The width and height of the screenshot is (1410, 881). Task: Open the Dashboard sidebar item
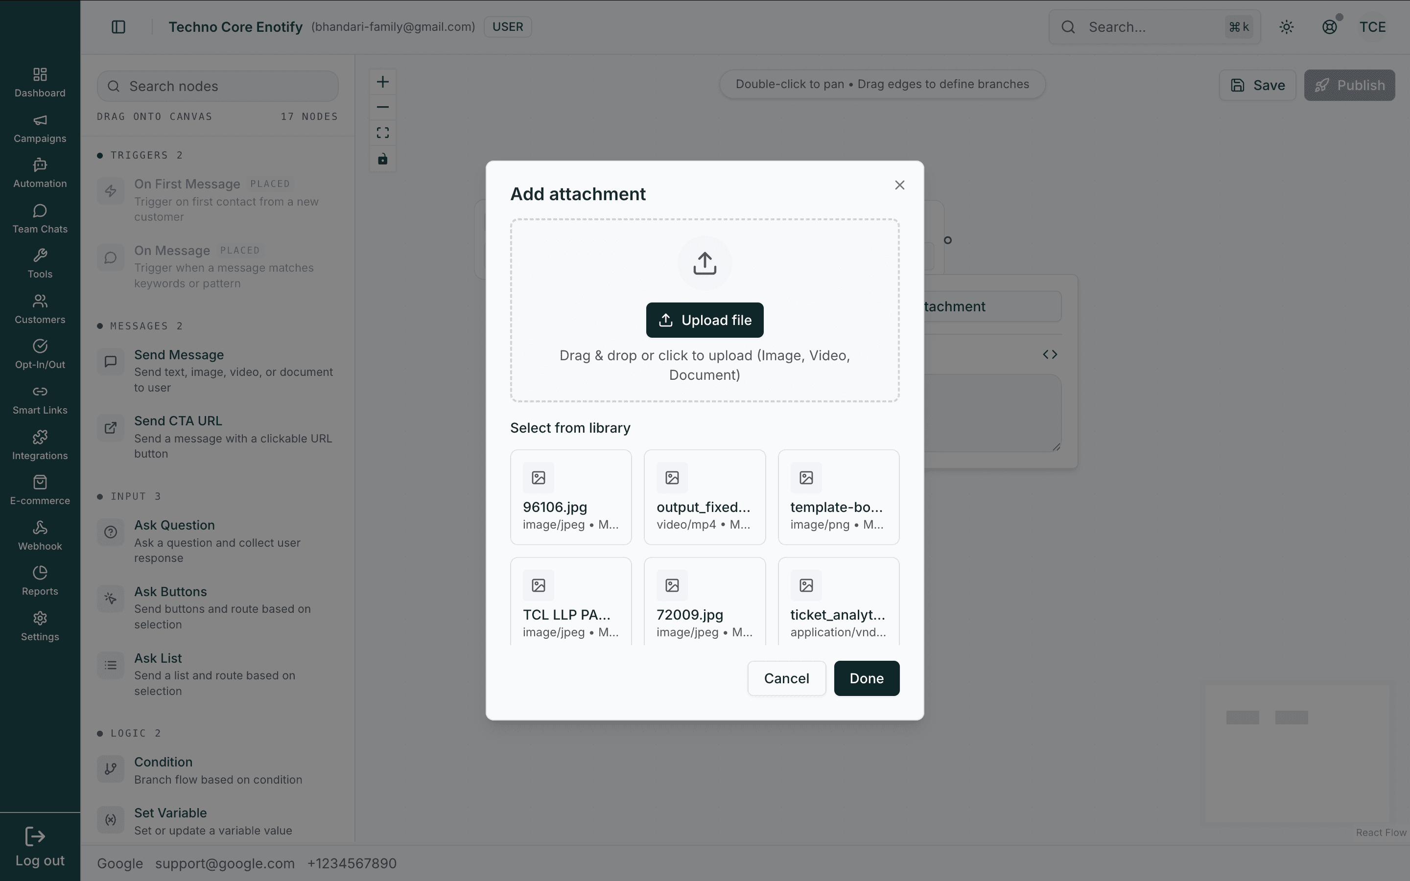click(40, 82)
